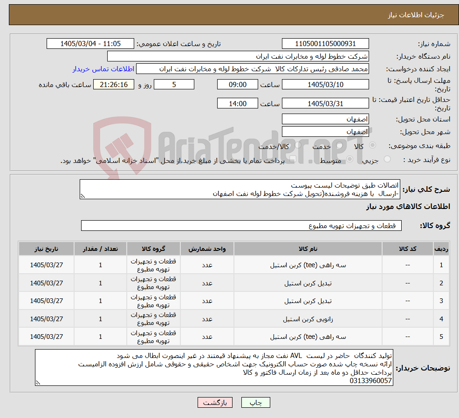Click the ردیف column header
The width and height of the screenshot is (459, 418).
441,249
